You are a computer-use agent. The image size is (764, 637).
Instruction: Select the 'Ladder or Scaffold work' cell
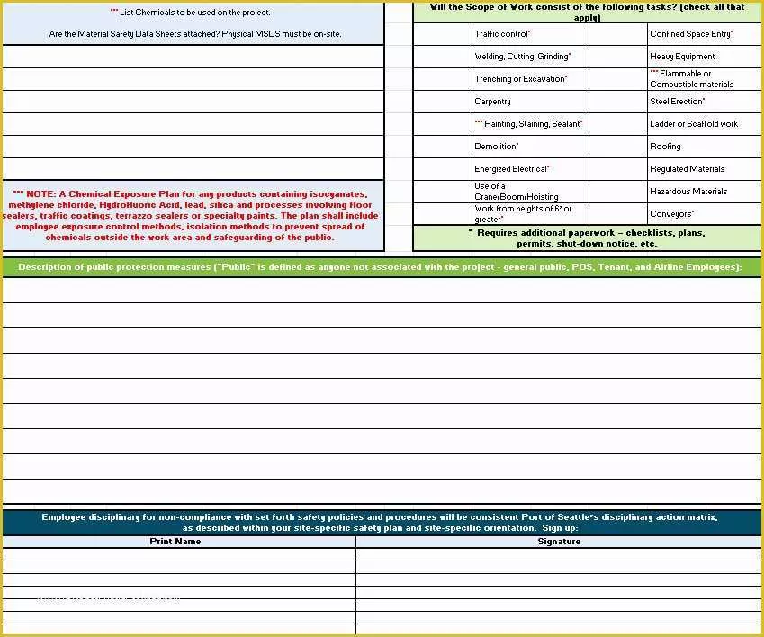(704, 123)
